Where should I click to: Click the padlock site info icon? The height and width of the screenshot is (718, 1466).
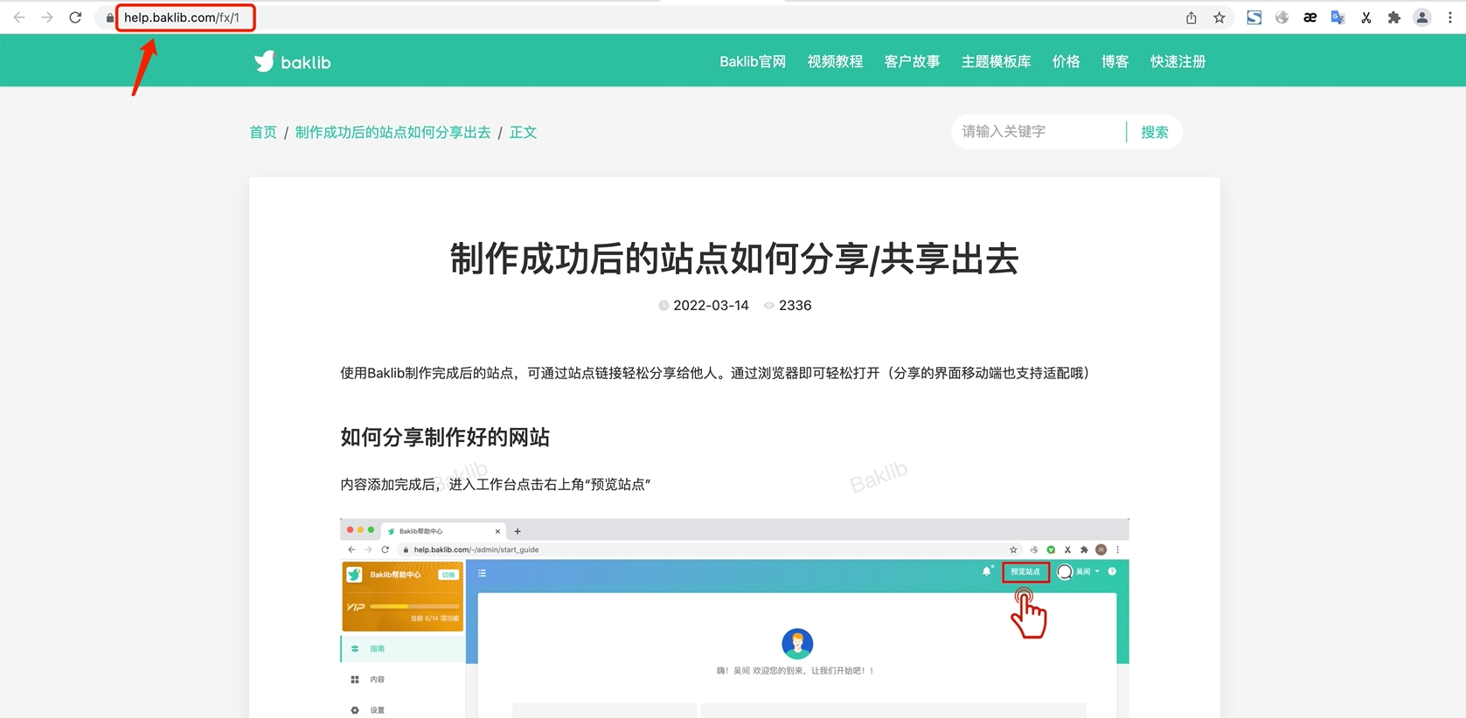click(x=110, y=17)
